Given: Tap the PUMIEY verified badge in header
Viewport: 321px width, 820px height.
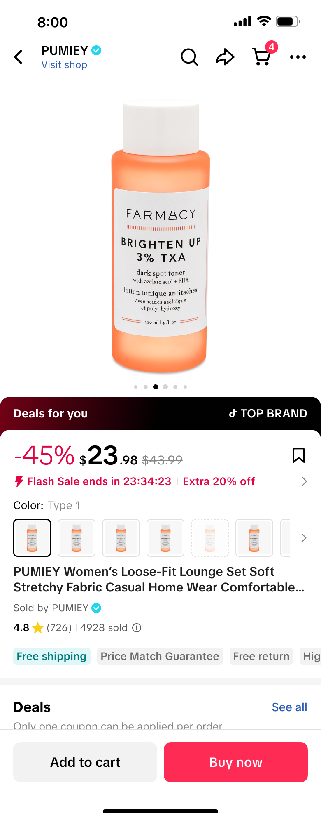Looking at the screenshot, I should (x=96, y=50).
